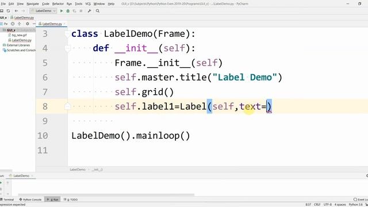Viewport: 368px width, 207px height.
Task: Click the LabelDemo breadcrumb below the editor
Action: pyautogui.click(x=78, y=170)
